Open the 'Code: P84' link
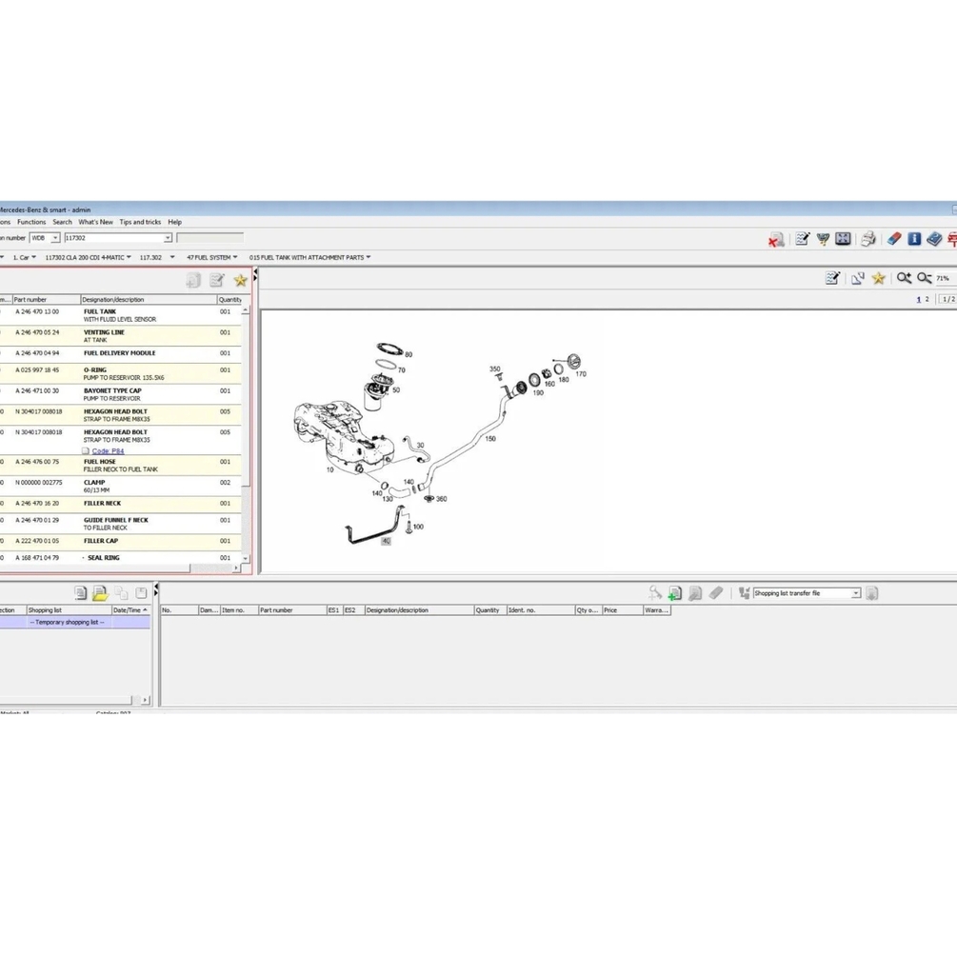957x957 pixels. (108, 451)
